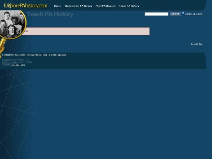This screenshot has height=159, width=212.
Task: Open the Home menu item
Action: pyautogui.click(x=57, y=6)
